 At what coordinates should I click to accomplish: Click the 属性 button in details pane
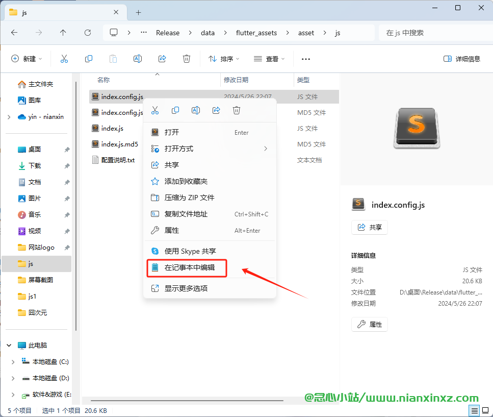point(370,325)
